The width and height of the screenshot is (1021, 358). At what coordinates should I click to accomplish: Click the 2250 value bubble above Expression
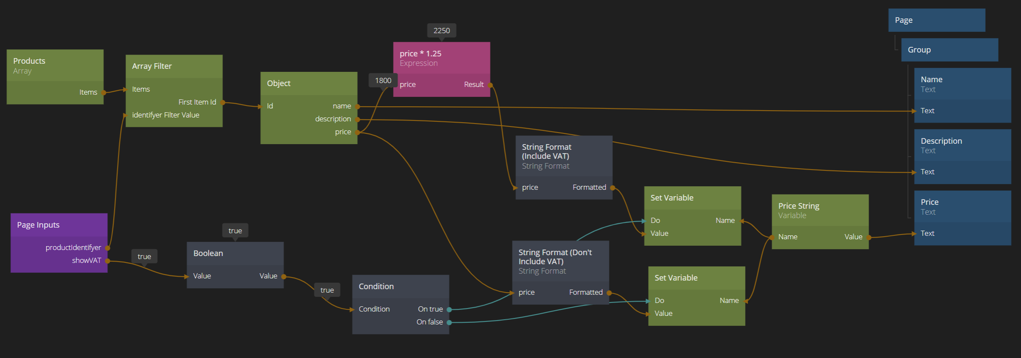441,31
